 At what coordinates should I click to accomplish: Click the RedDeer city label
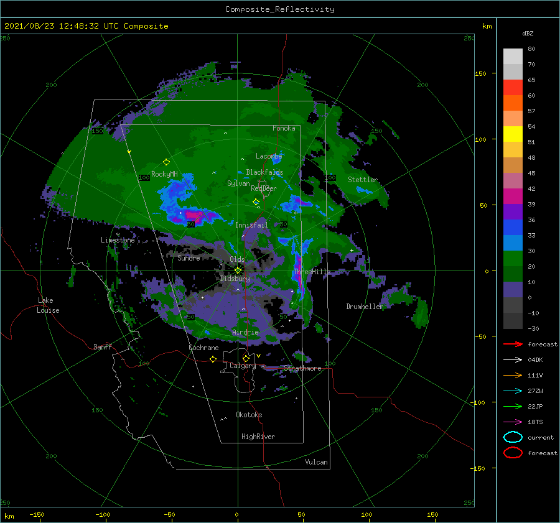[264, 188]
